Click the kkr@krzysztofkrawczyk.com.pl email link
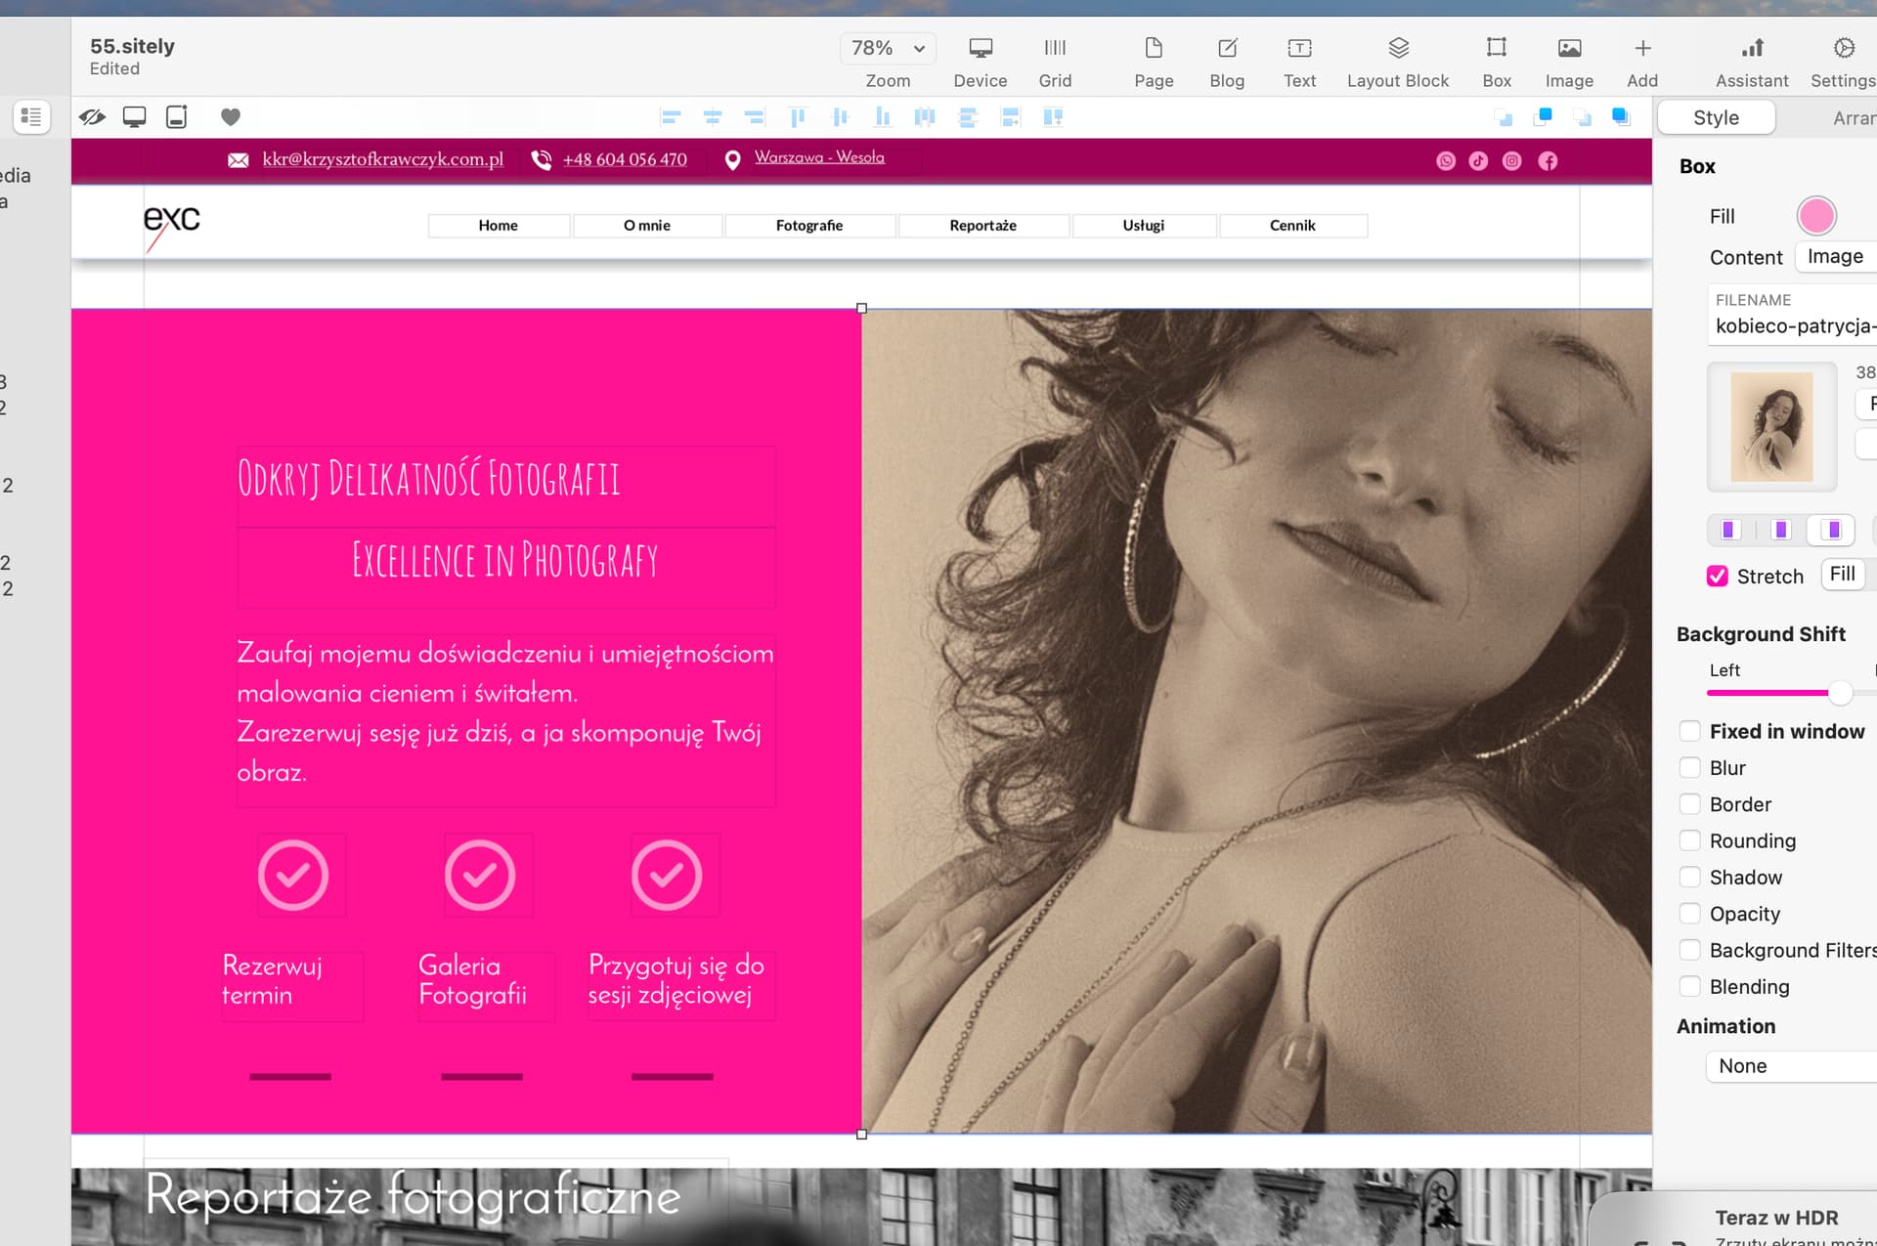 pyautogui.click(x=382, y=159)
